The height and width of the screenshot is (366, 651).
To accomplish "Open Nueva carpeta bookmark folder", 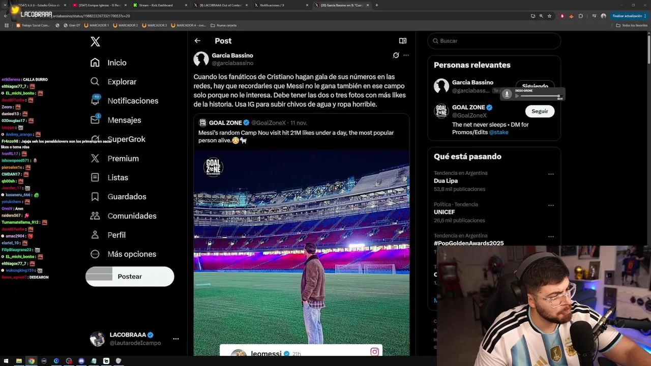I will pyautogui.click(x=224, y=25).
